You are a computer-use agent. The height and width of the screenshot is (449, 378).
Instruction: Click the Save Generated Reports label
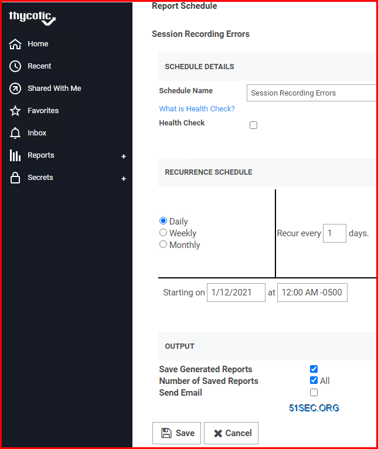tap(206, 369)
